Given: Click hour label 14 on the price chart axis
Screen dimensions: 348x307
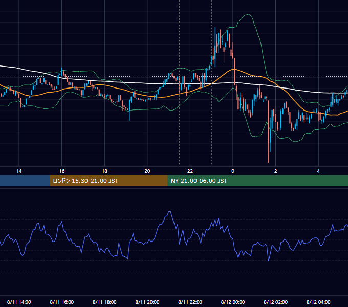Looking at the screenshot, I should pyautogui.click(x=19, y=171).
